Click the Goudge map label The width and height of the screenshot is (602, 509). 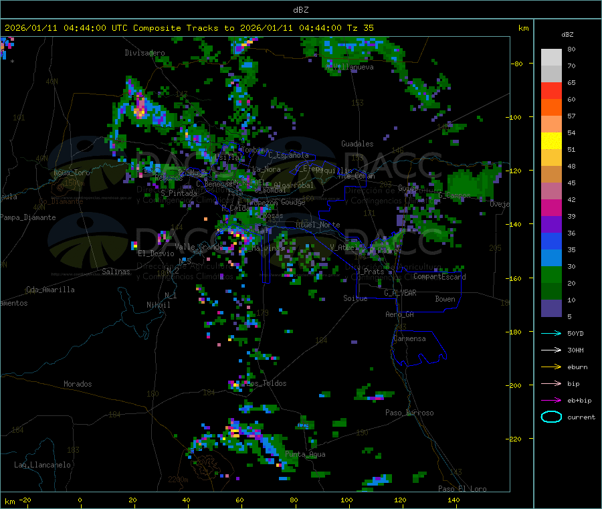click(293, 202)
